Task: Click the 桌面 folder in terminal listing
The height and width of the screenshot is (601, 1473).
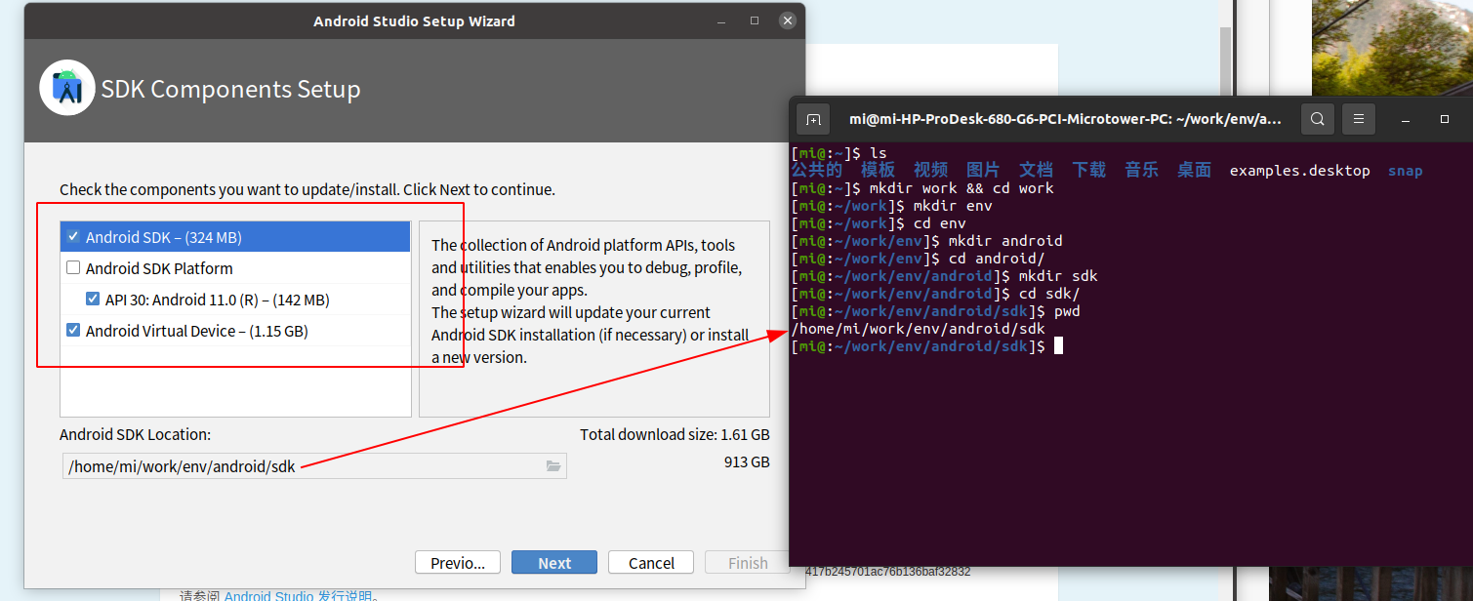Action: click(1194, 171)
